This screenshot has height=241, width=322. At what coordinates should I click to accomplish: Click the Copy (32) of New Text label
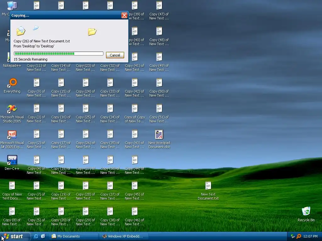coord(110,68)
